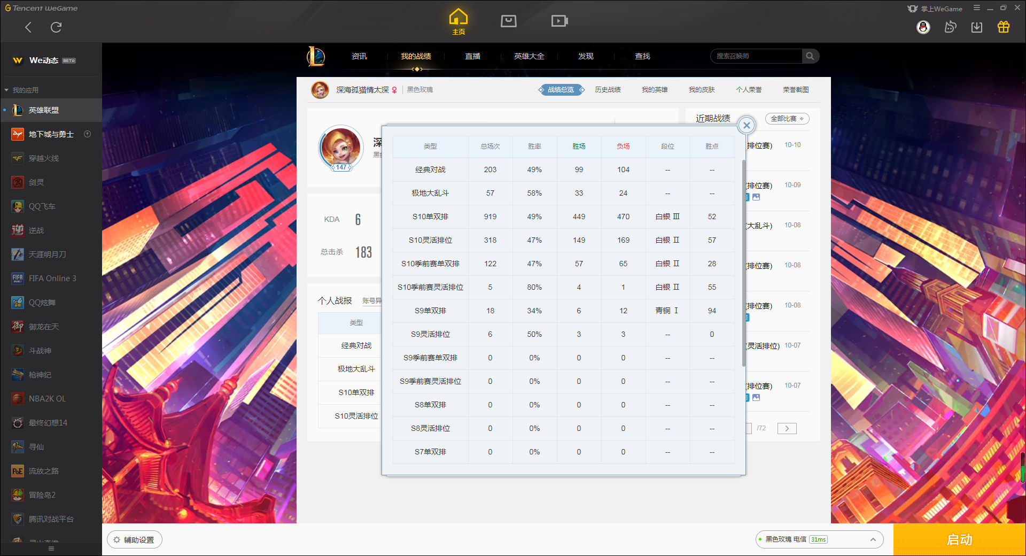Click the 经典对战 row in popup table

(564, 169)
